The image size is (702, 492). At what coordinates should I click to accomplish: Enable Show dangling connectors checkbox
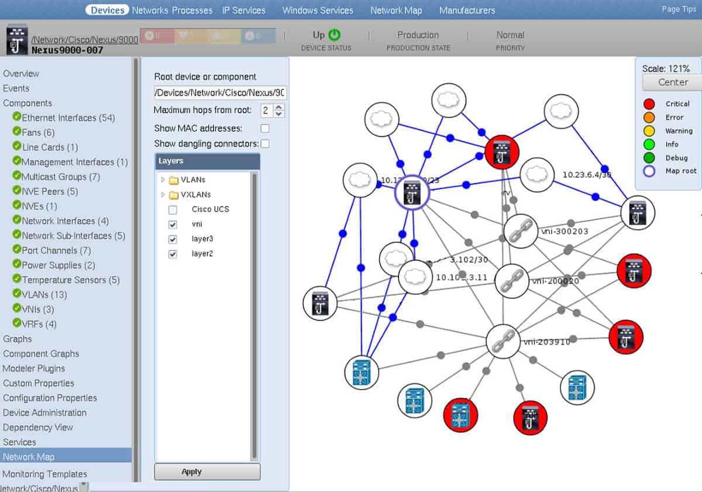[265, 143]
